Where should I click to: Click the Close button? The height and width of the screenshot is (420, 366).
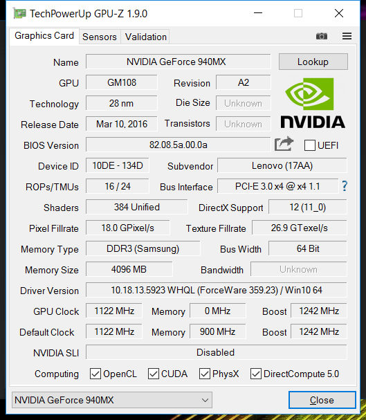[x=322, y=400]
